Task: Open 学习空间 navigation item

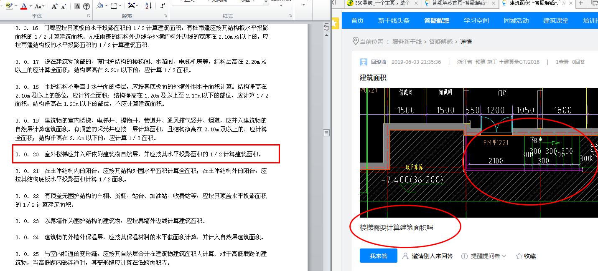Action: click(x=476, y=21)
